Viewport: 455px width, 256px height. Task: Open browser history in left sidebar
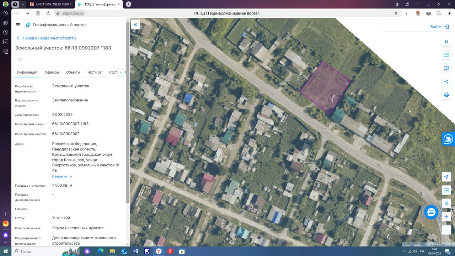6,13
